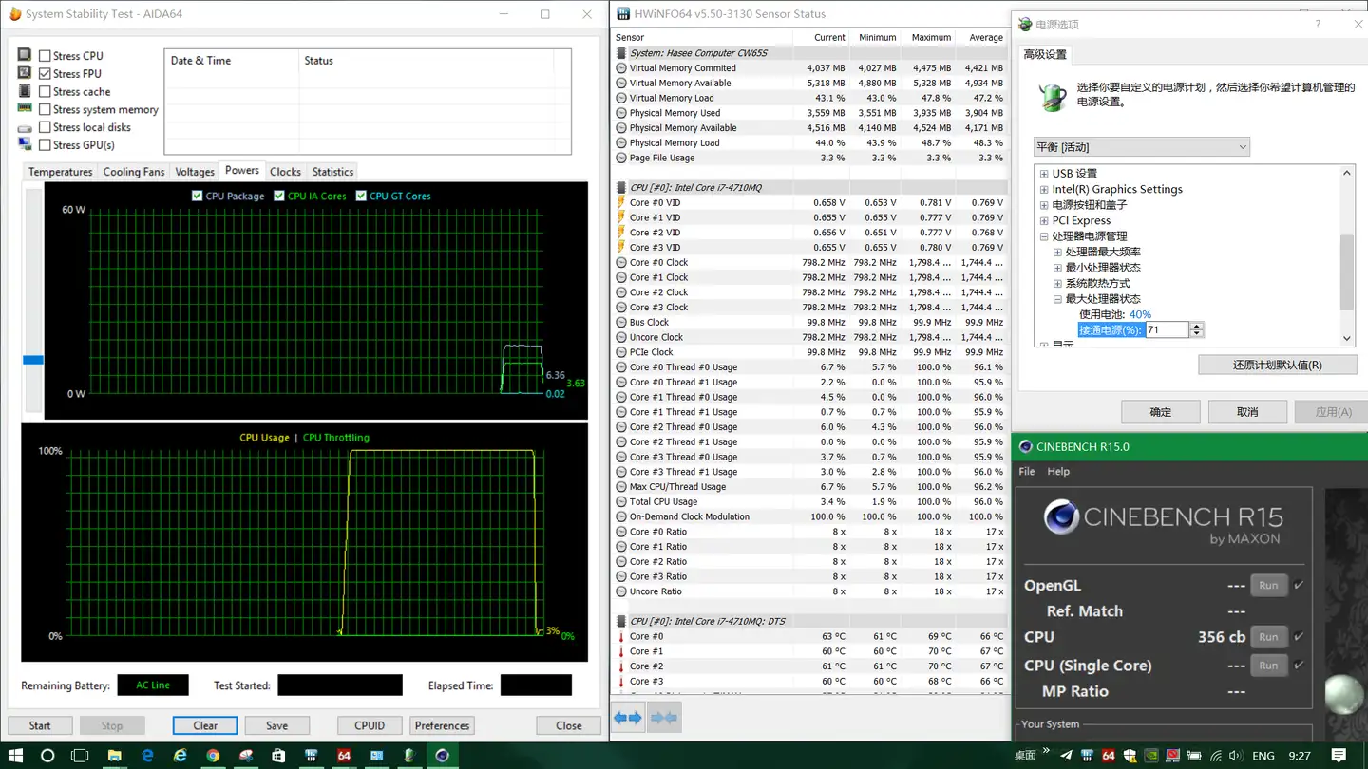Screen dimensions: 1368x769
Task: Open File Explorer from the taskbar
Action: coord(115,756)
